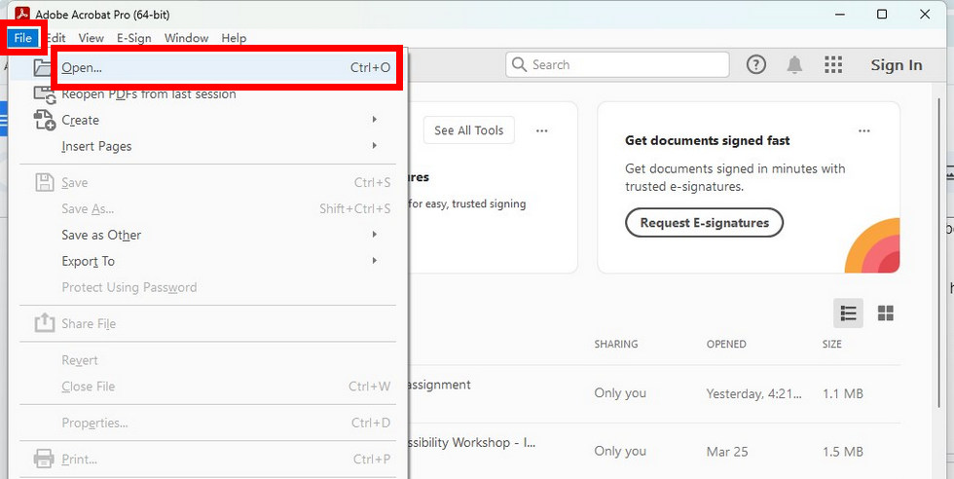Click the Properties... menu entry
The height and width of the screenshot is (479, 954).
click(206, 423)
